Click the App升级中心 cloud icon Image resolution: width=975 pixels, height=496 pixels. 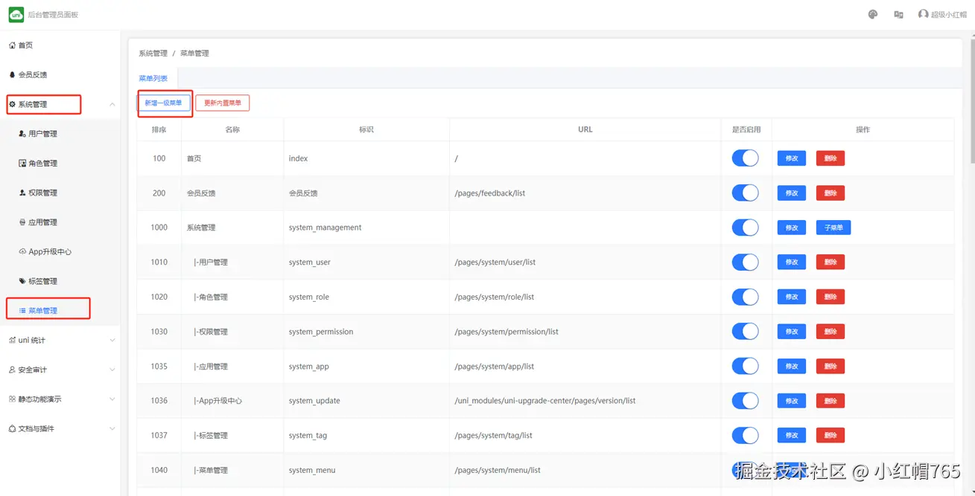point(22,252)
